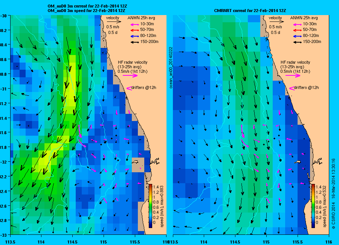Click Rottnest Island outline on the CMRNRT map
The width and height of the screenshot is (339, 245).
[x=298, y=162]
